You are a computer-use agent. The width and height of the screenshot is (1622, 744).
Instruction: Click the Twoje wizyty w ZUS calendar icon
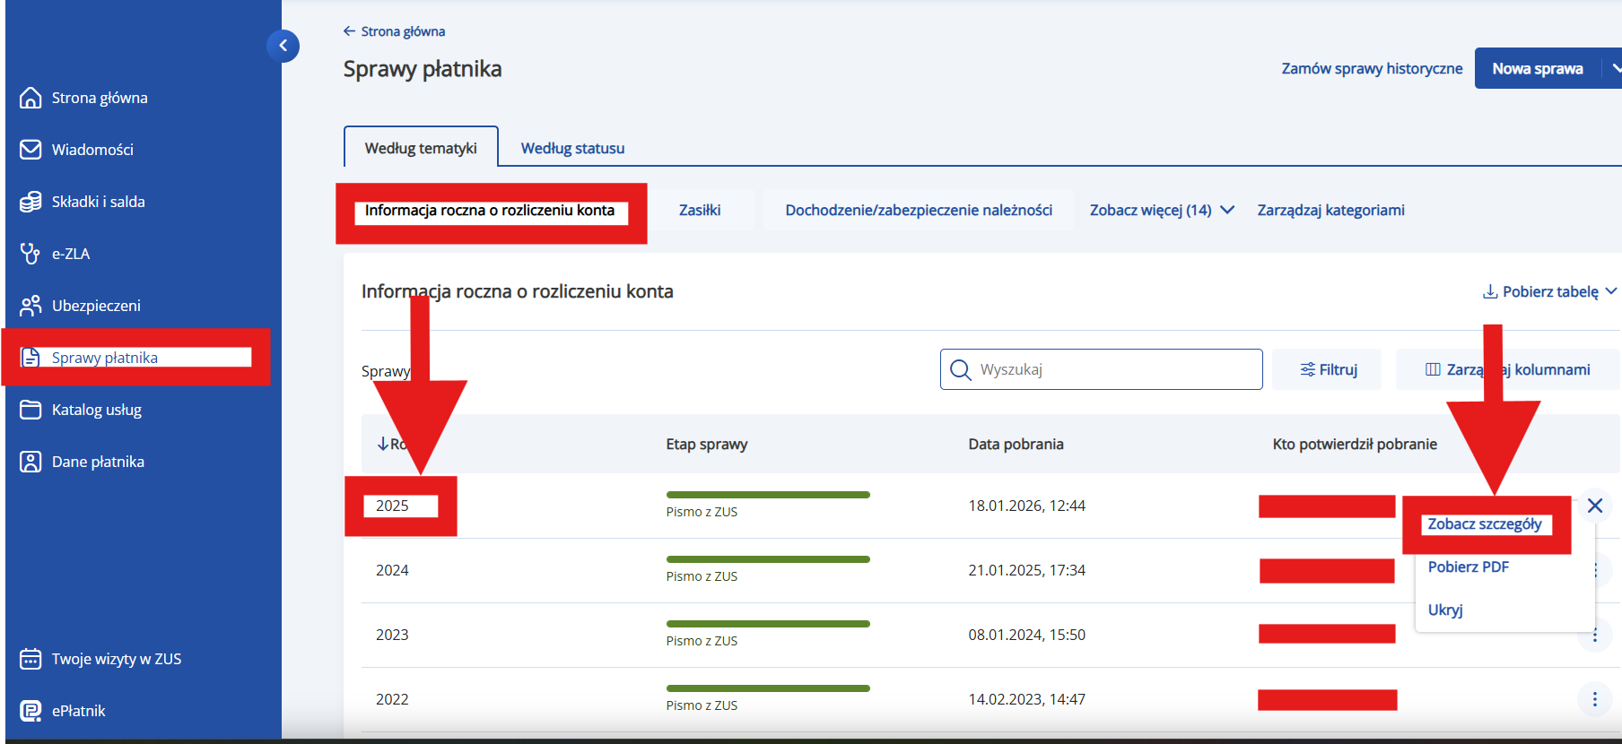(x=31, y=659)
